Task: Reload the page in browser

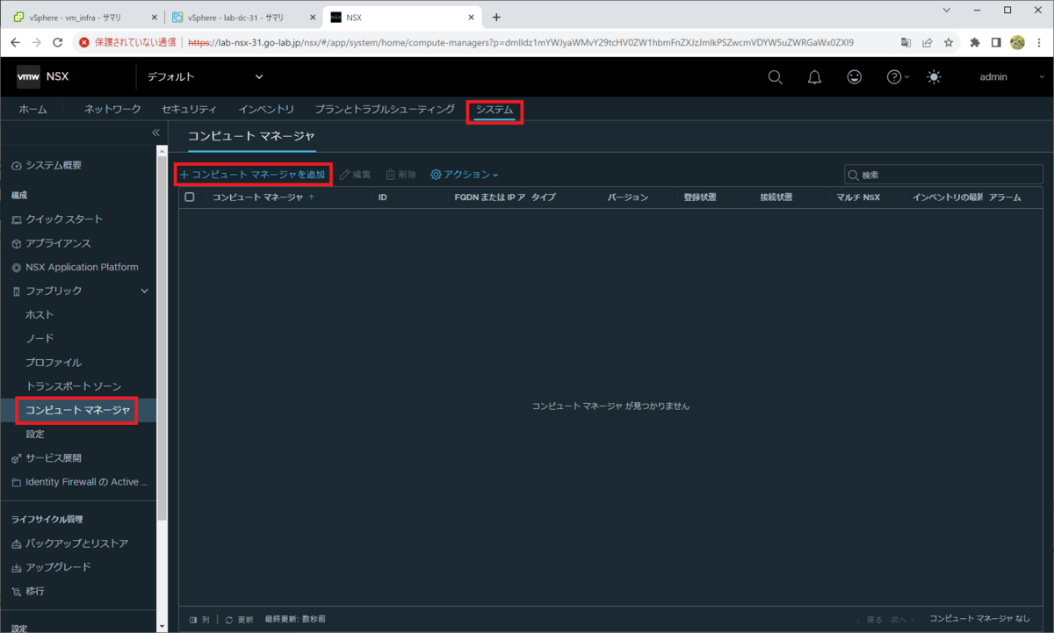Action: (x=58, y=42)
